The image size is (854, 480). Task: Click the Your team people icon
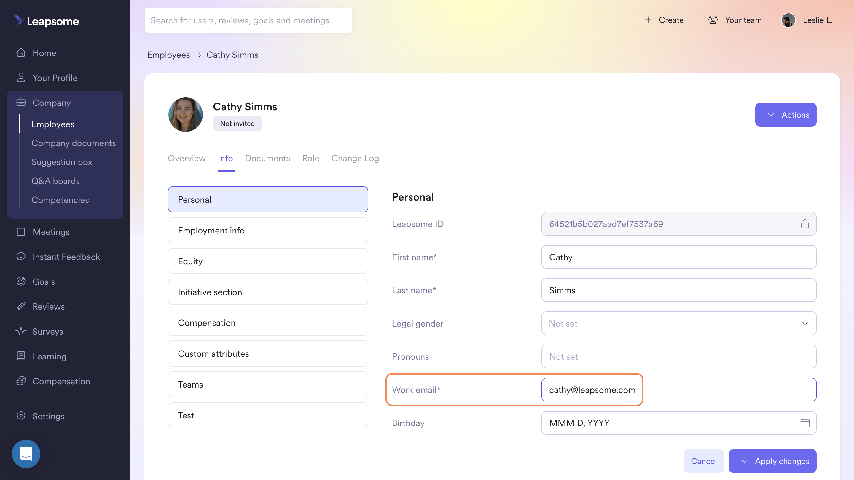[713, 20]
